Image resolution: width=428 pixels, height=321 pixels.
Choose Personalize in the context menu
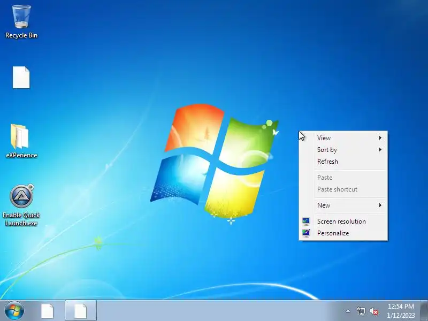tap(343, 233)
